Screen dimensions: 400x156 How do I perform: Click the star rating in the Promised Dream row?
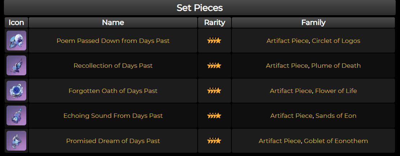click(214, 141)
